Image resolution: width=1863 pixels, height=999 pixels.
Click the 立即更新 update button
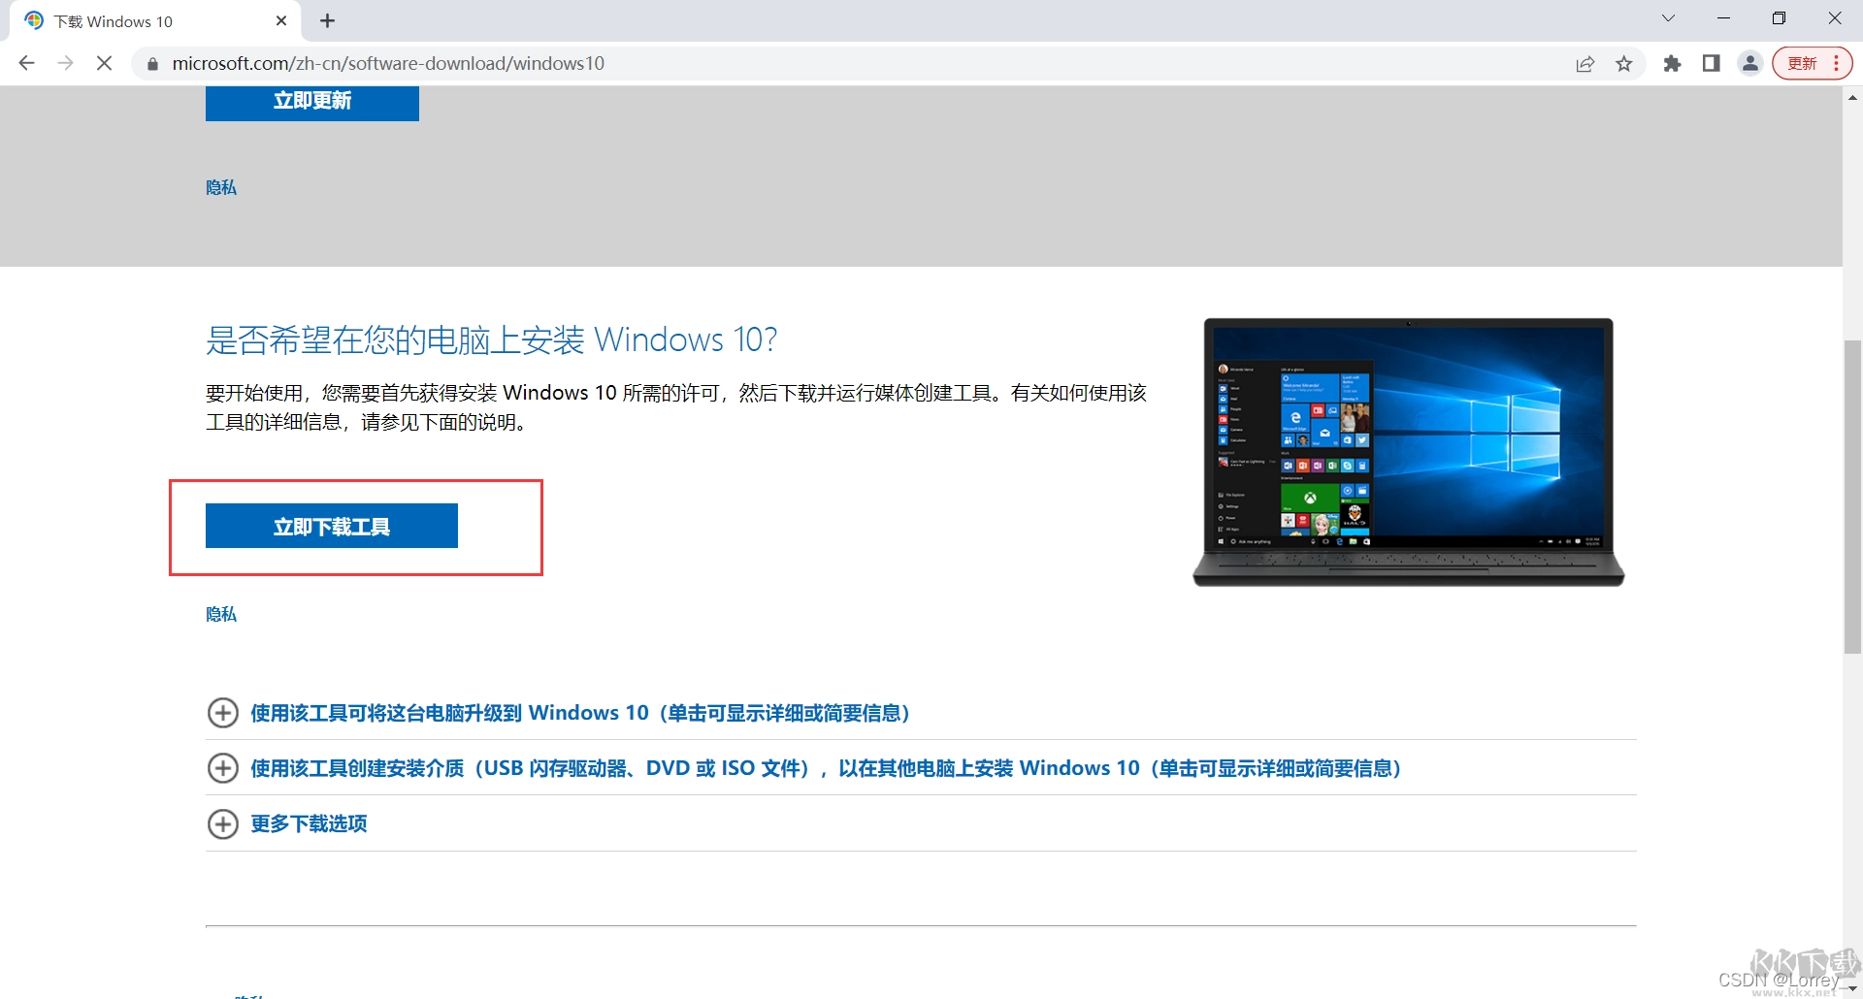pyautogui.click(x=311, y=100)
